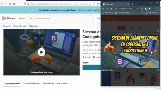Close the lightbox with the X
This screenshot has height=90, width=161.
click(x=158, y=31)
